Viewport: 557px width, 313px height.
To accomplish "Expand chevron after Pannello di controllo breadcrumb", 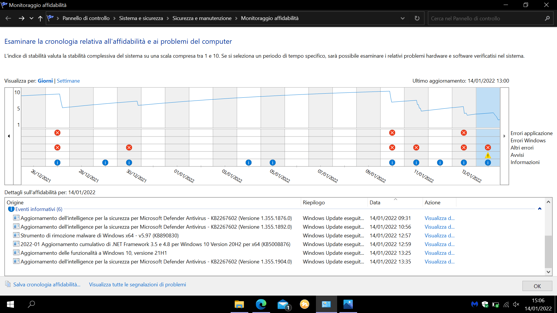I will (114, 18).
